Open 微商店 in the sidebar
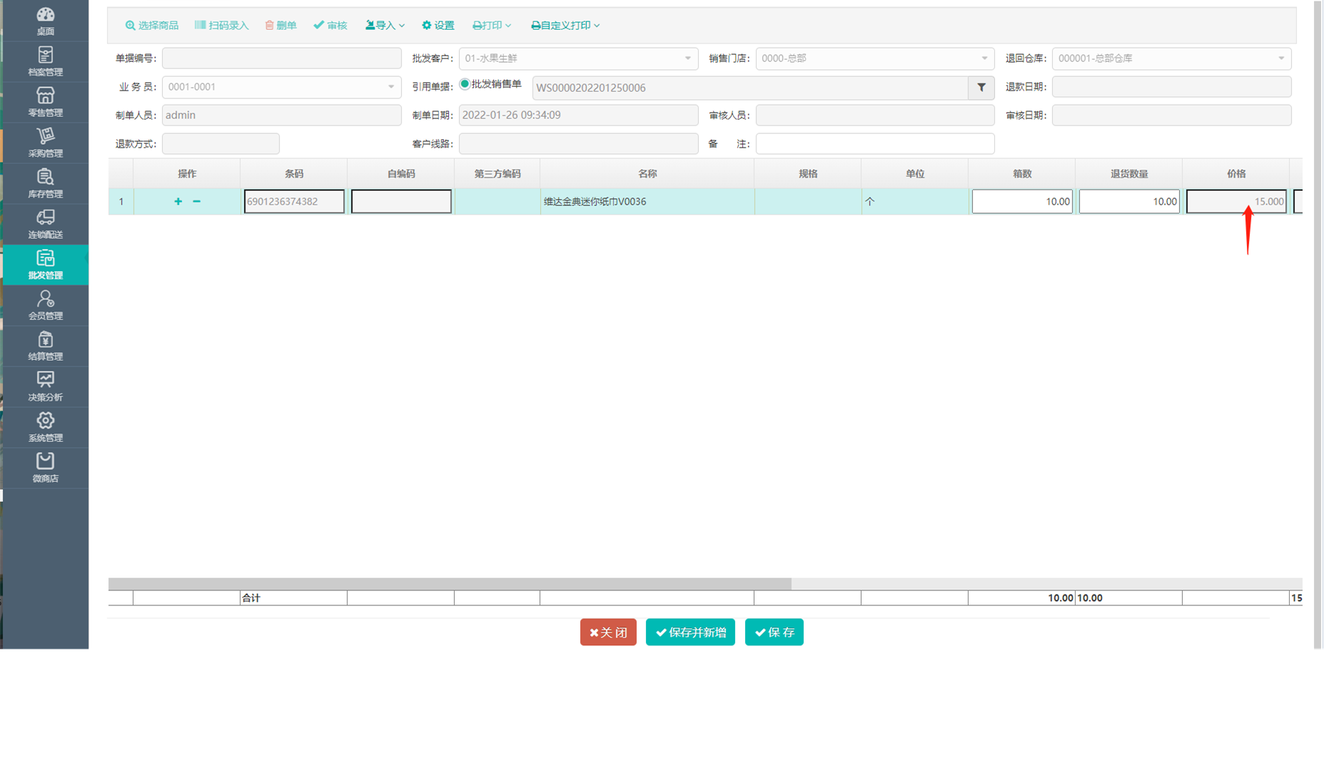1329x770 pixels. [x=45, y=468]
